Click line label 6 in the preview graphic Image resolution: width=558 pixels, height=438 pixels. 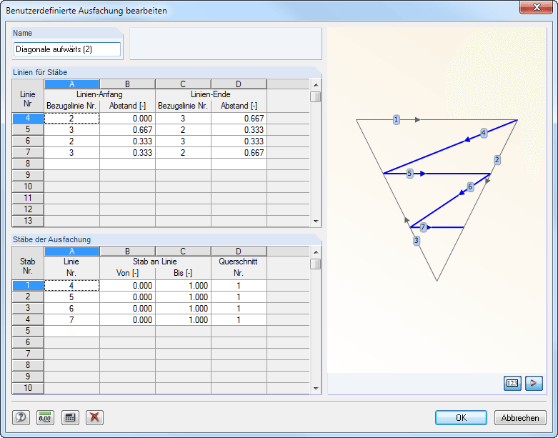[x=470, y=186]
